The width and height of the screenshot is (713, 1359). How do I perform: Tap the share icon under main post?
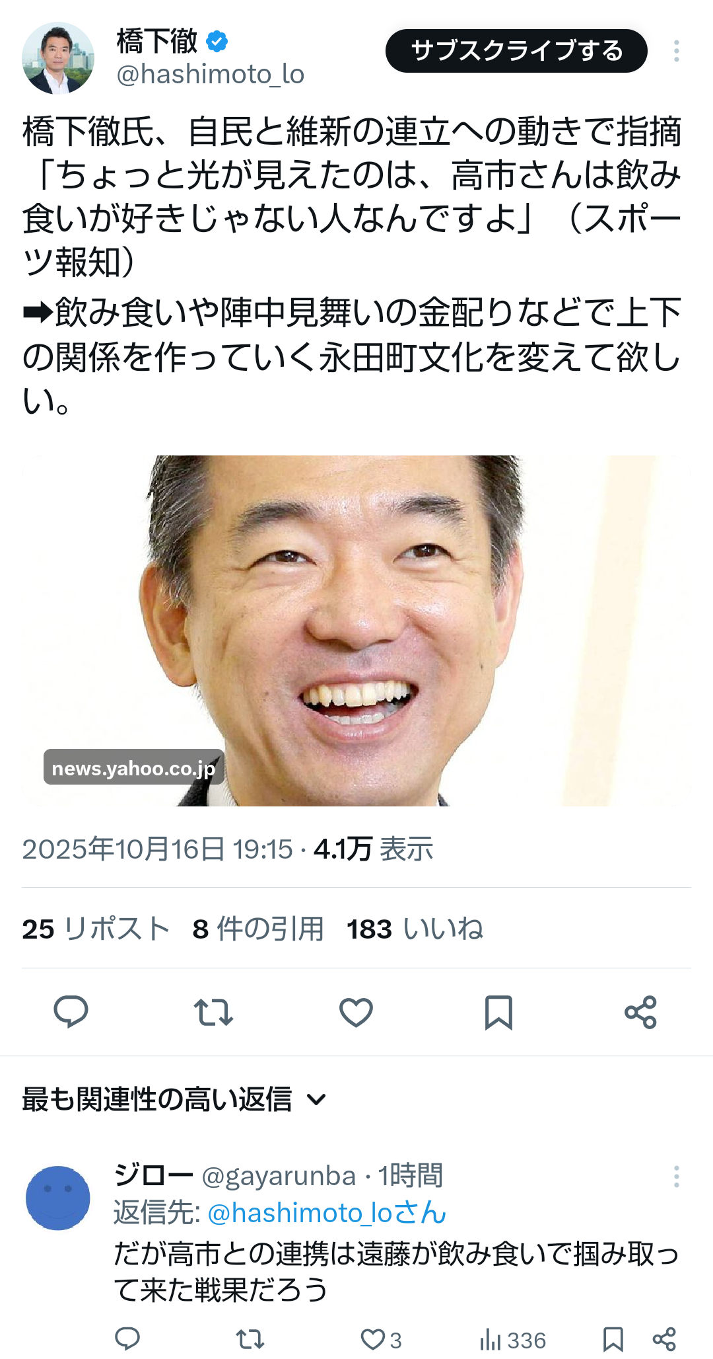[x=640, y=1012]
